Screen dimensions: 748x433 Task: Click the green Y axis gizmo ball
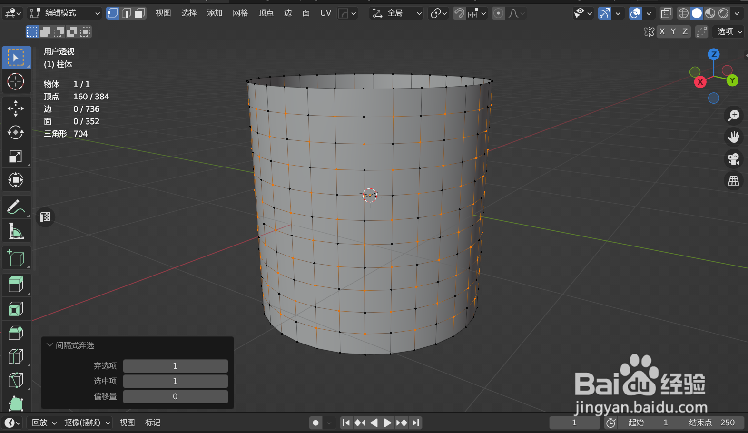click(x=732, y=80)
